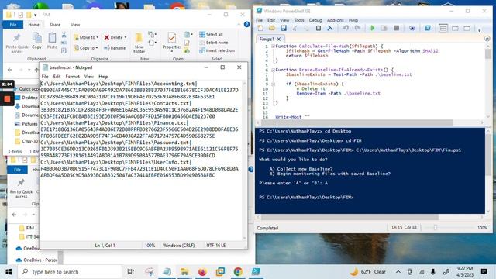Click the Run Selection icon in PowerShell ISE

point(384,28)
